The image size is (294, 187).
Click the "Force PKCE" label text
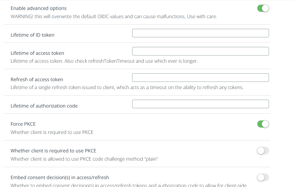click(23, 124)
